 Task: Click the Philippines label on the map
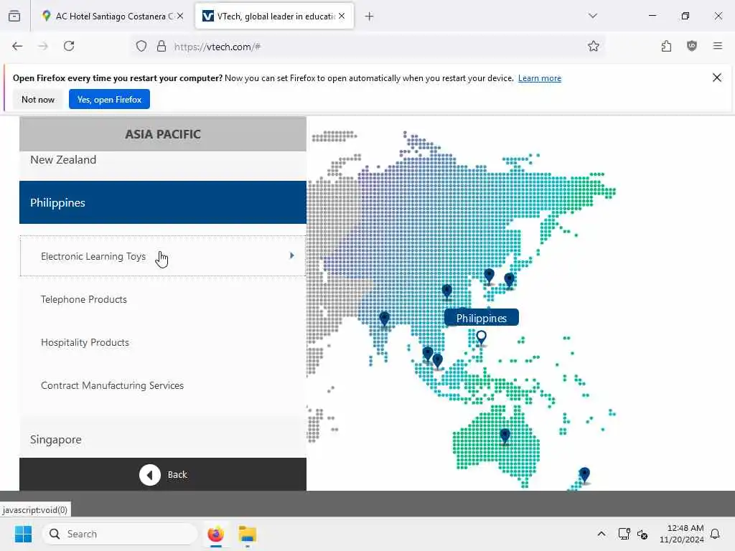pyautogui.click(x=482, y=318)
